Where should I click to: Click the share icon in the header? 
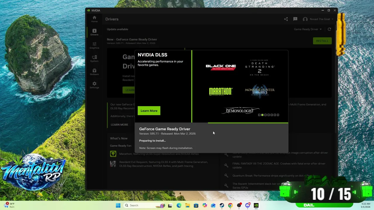coord(286,19)
